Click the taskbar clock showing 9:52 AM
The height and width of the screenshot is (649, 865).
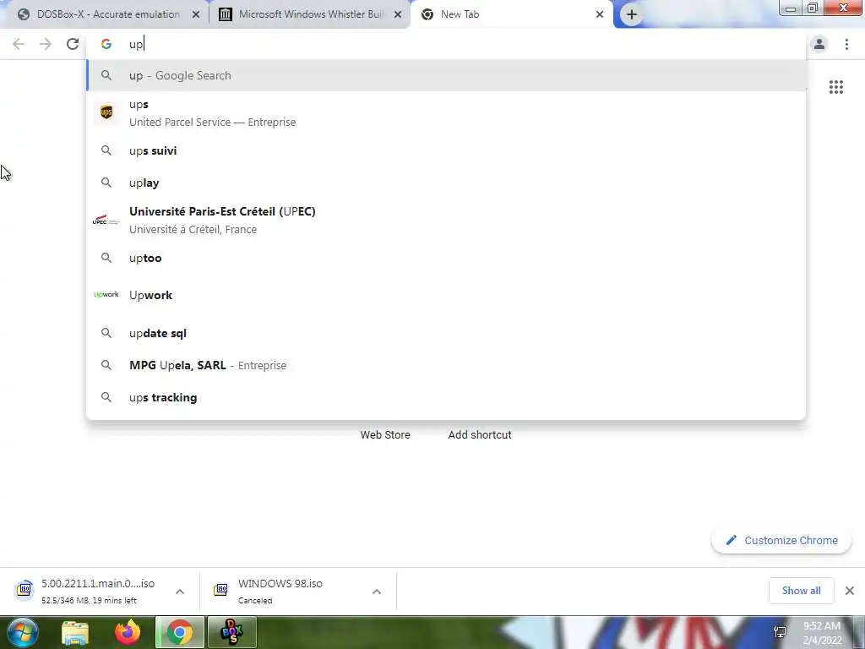(x=822, y=633)
